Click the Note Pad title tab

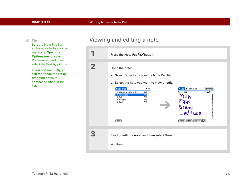click(121, 89)
